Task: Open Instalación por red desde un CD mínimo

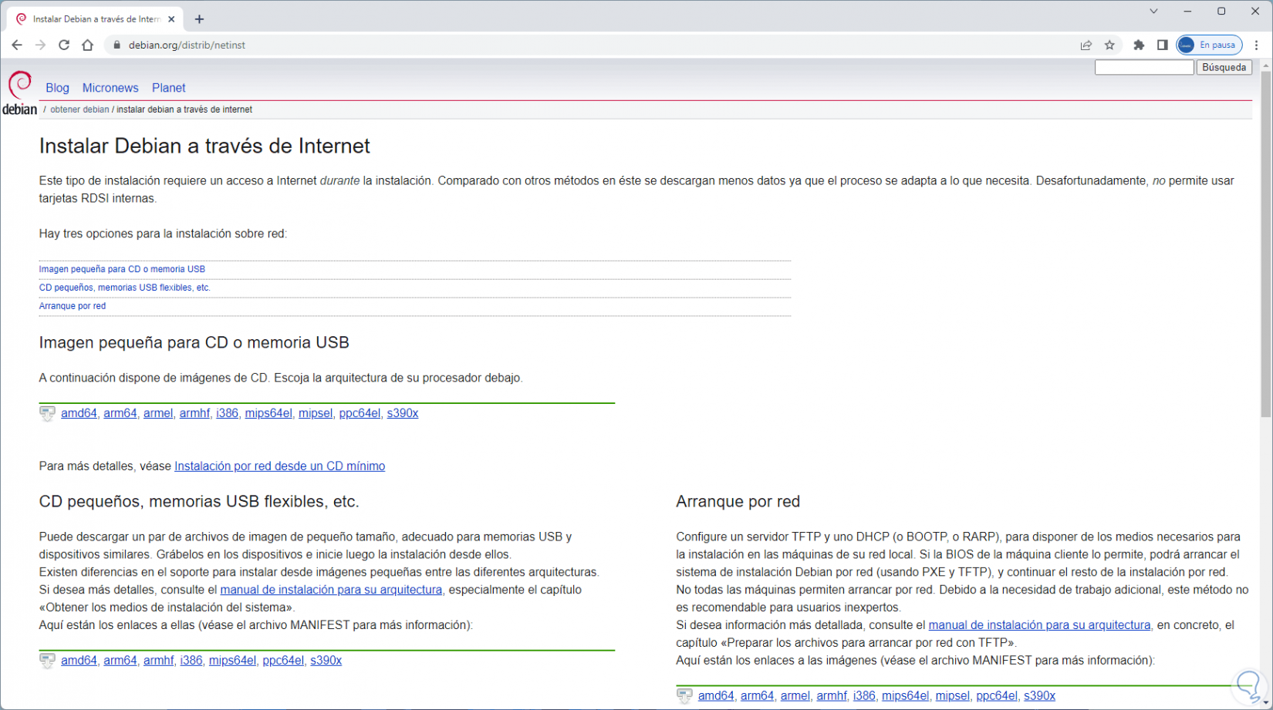Action: (x=279, y=466)
